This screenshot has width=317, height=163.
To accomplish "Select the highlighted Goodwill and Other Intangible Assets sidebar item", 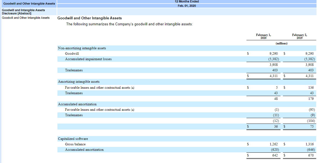I will 28,4.
